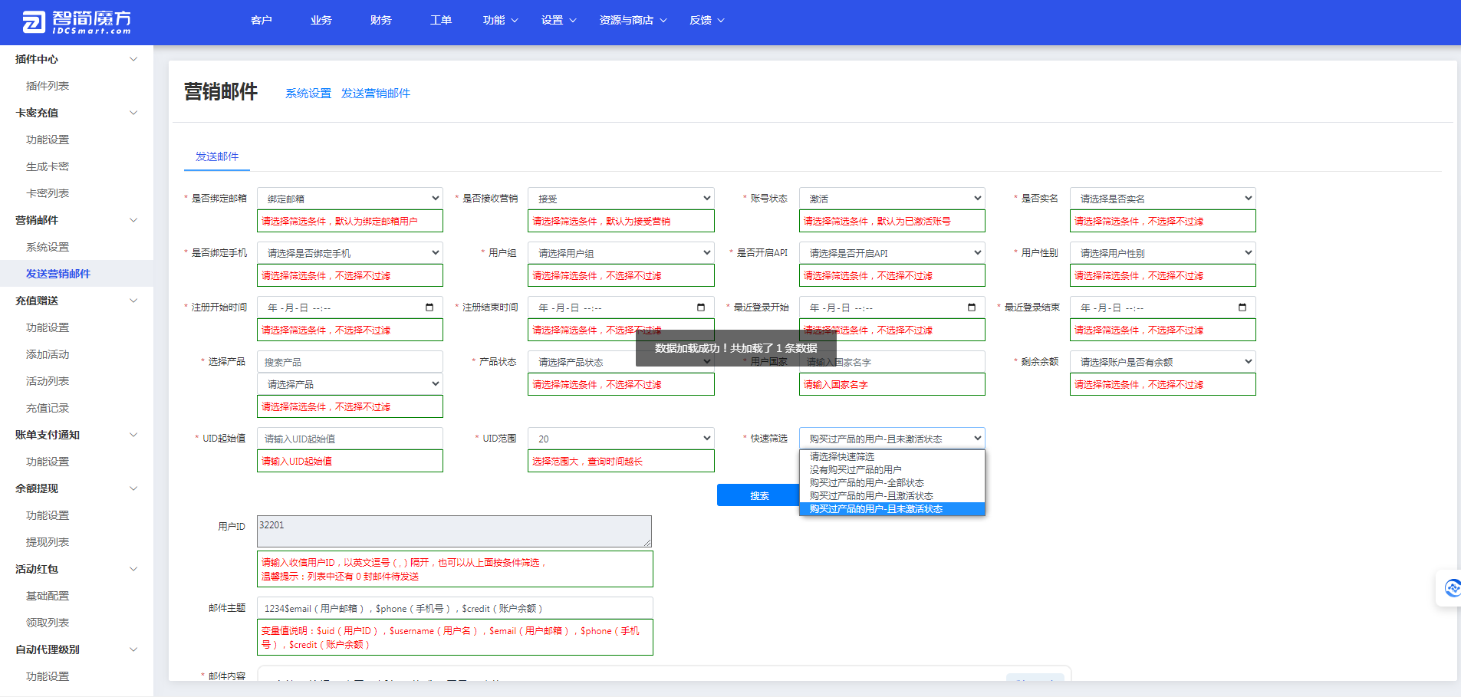Open calendar picker for 注册开始时间
1461x697 pixels.
pyautogui.click(x=429, y=307)
